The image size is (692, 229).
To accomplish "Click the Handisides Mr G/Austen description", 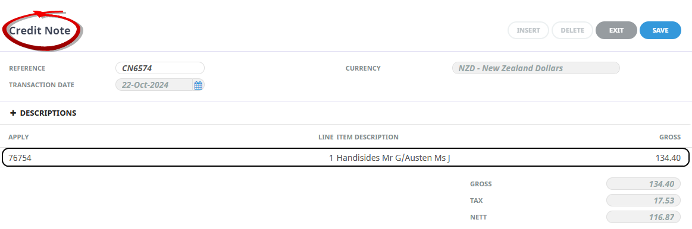I will point(393,158).
